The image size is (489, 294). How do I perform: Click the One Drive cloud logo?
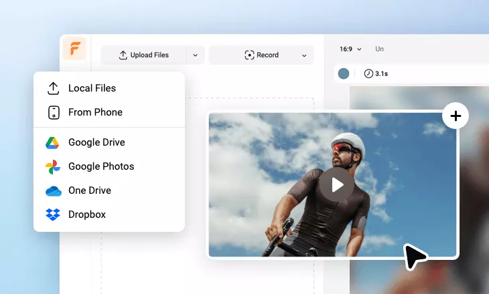(x=54, y=190)
